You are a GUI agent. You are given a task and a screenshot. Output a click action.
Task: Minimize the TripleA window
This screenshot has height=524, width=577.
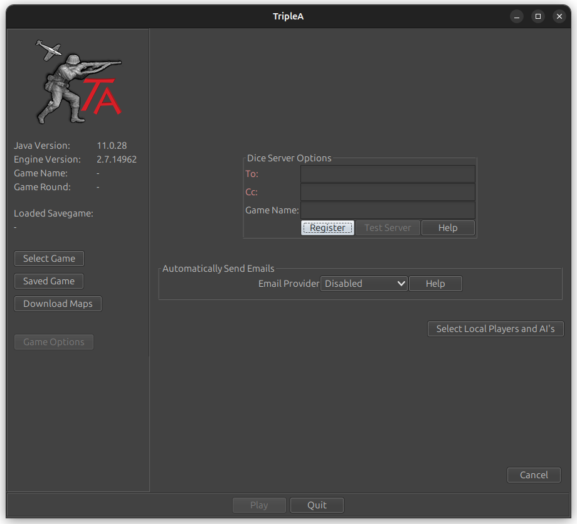(x=516, y=16)
